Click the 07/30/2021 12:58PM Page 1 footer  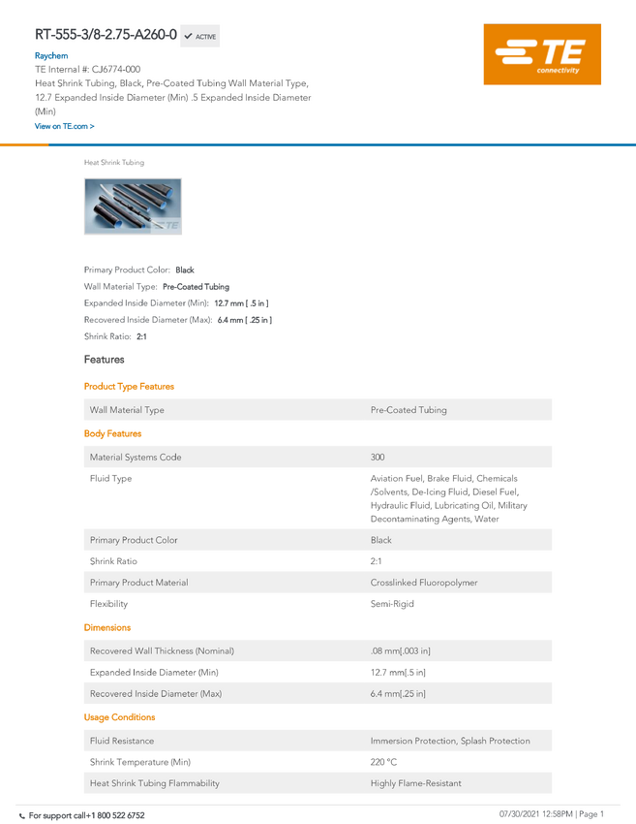tap(552, 814)
